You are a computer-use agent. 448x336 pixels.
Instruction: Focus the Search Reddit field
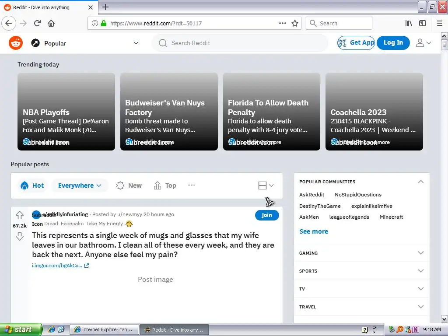click(x=240, y=43)
